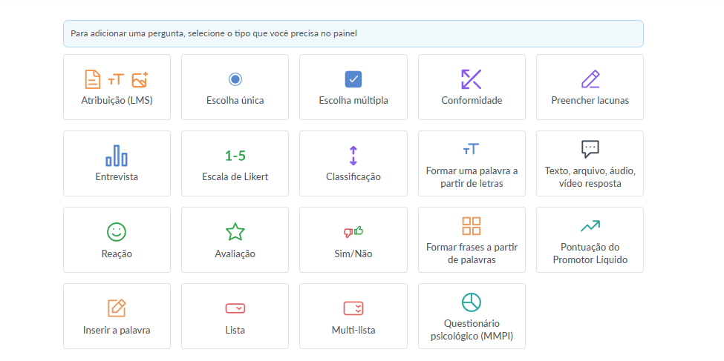Click the Escala de Likert 1-5 icon

pyautogui.click(x=235, y=156)
